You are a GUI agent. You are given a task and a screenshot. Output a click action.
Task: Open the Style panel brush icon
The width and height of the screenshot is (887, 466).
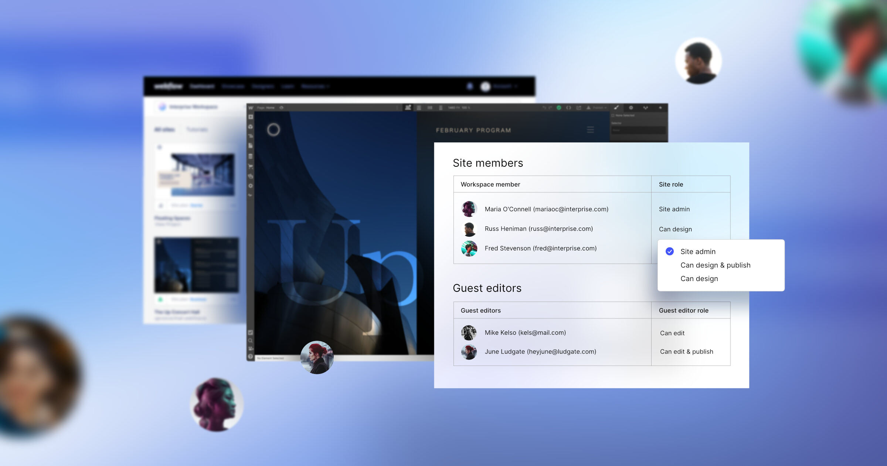click(x=616, y=108)
